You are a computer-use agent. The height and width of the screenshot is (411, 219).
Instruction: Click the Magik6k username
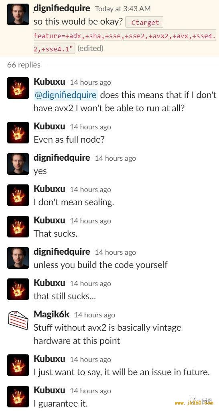tap(52, 314)
